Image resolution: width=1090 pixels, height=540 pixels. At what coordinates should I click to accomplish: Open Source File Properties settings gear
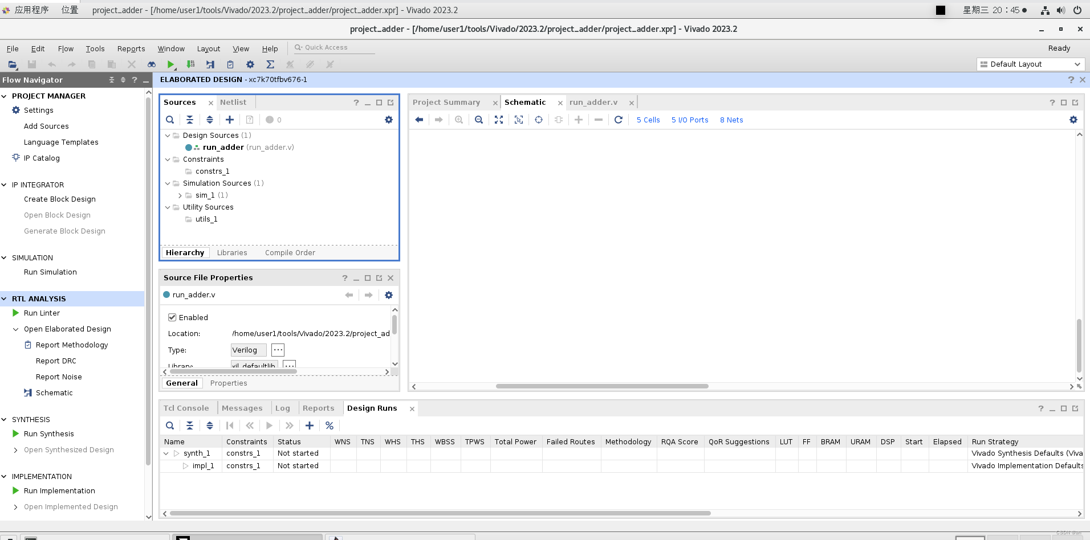click(x=389, y=295)
